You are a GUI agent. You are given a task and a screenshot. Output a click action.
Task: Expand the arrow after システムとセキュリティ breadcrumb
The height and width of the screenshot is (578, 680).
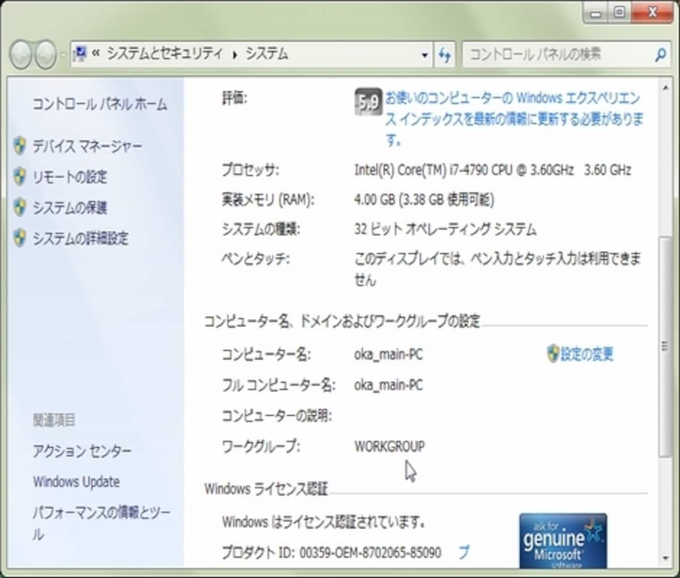[x=235, y=54]
